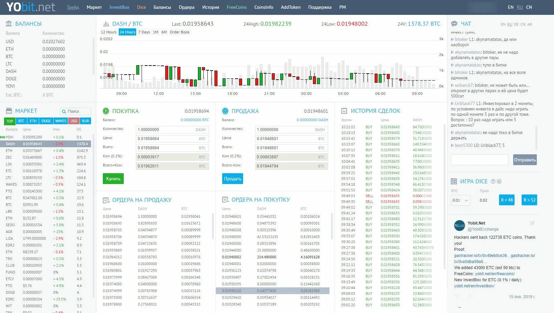Click the Dice game grid icon

(454, 181)
